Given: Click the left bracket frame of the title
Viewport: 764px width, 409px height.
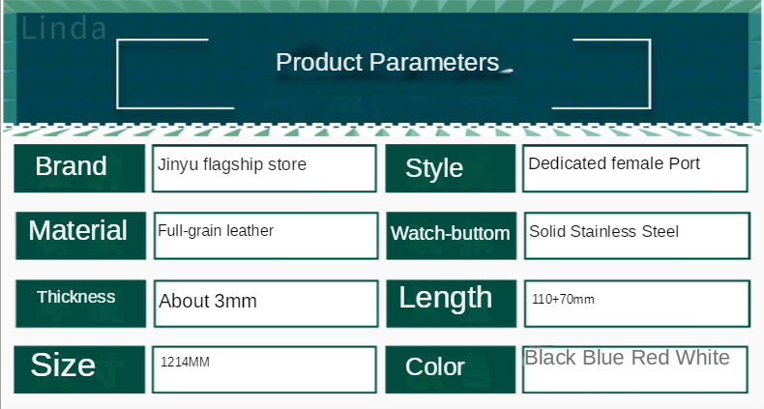Looking at the screenshot, I should click(119, 73).
